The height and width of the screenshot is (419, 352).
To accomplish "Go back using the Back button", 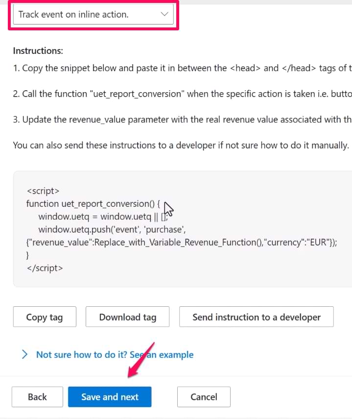I will click(37, 397).
